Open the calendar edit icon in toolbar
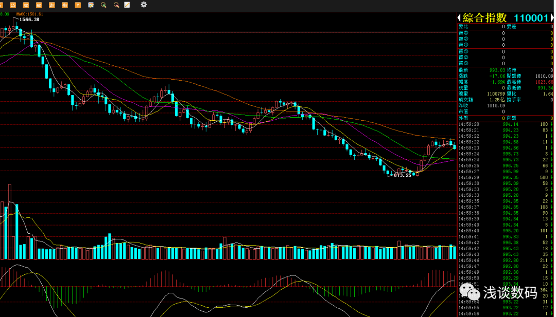Screen dimensions: 556x317 pos(91,5)
